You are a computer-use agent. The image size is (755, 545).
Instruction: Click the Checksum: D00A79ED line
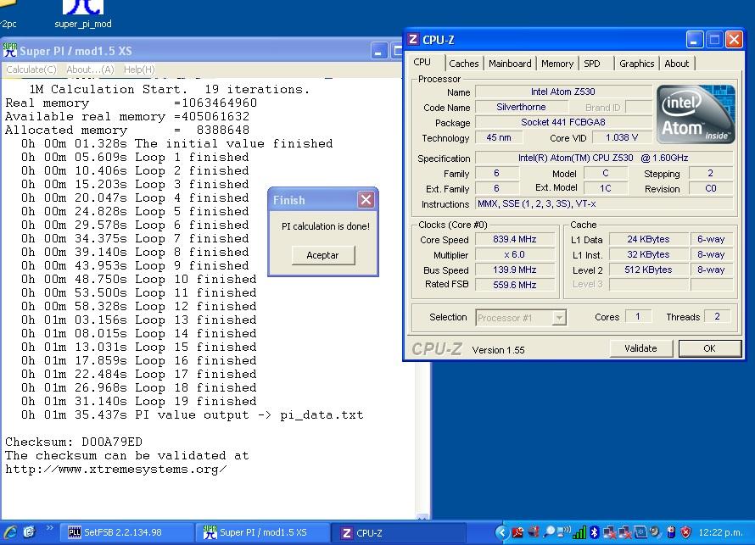(74, 442)
